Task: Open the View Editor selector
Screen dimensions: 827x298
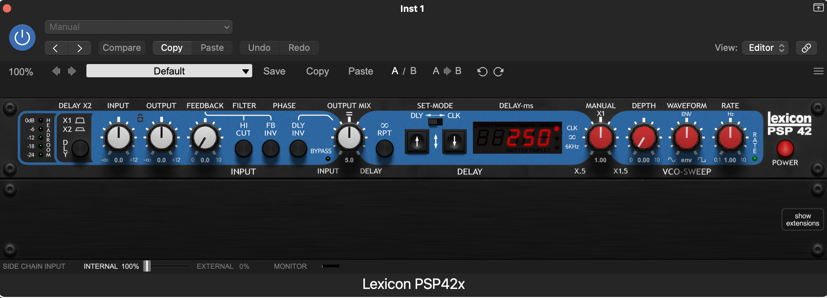Action: coord(765,48)
